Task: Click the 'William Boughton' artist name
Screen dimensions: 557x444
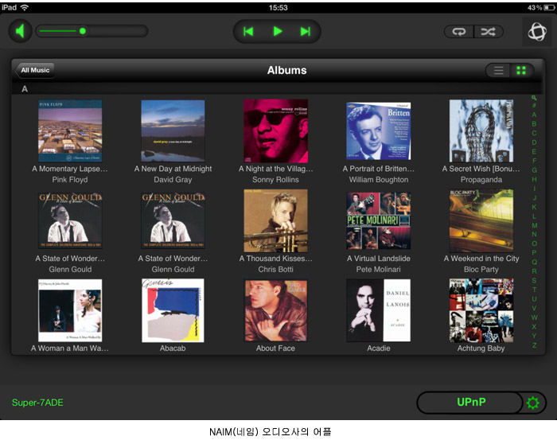Action: 379,180
